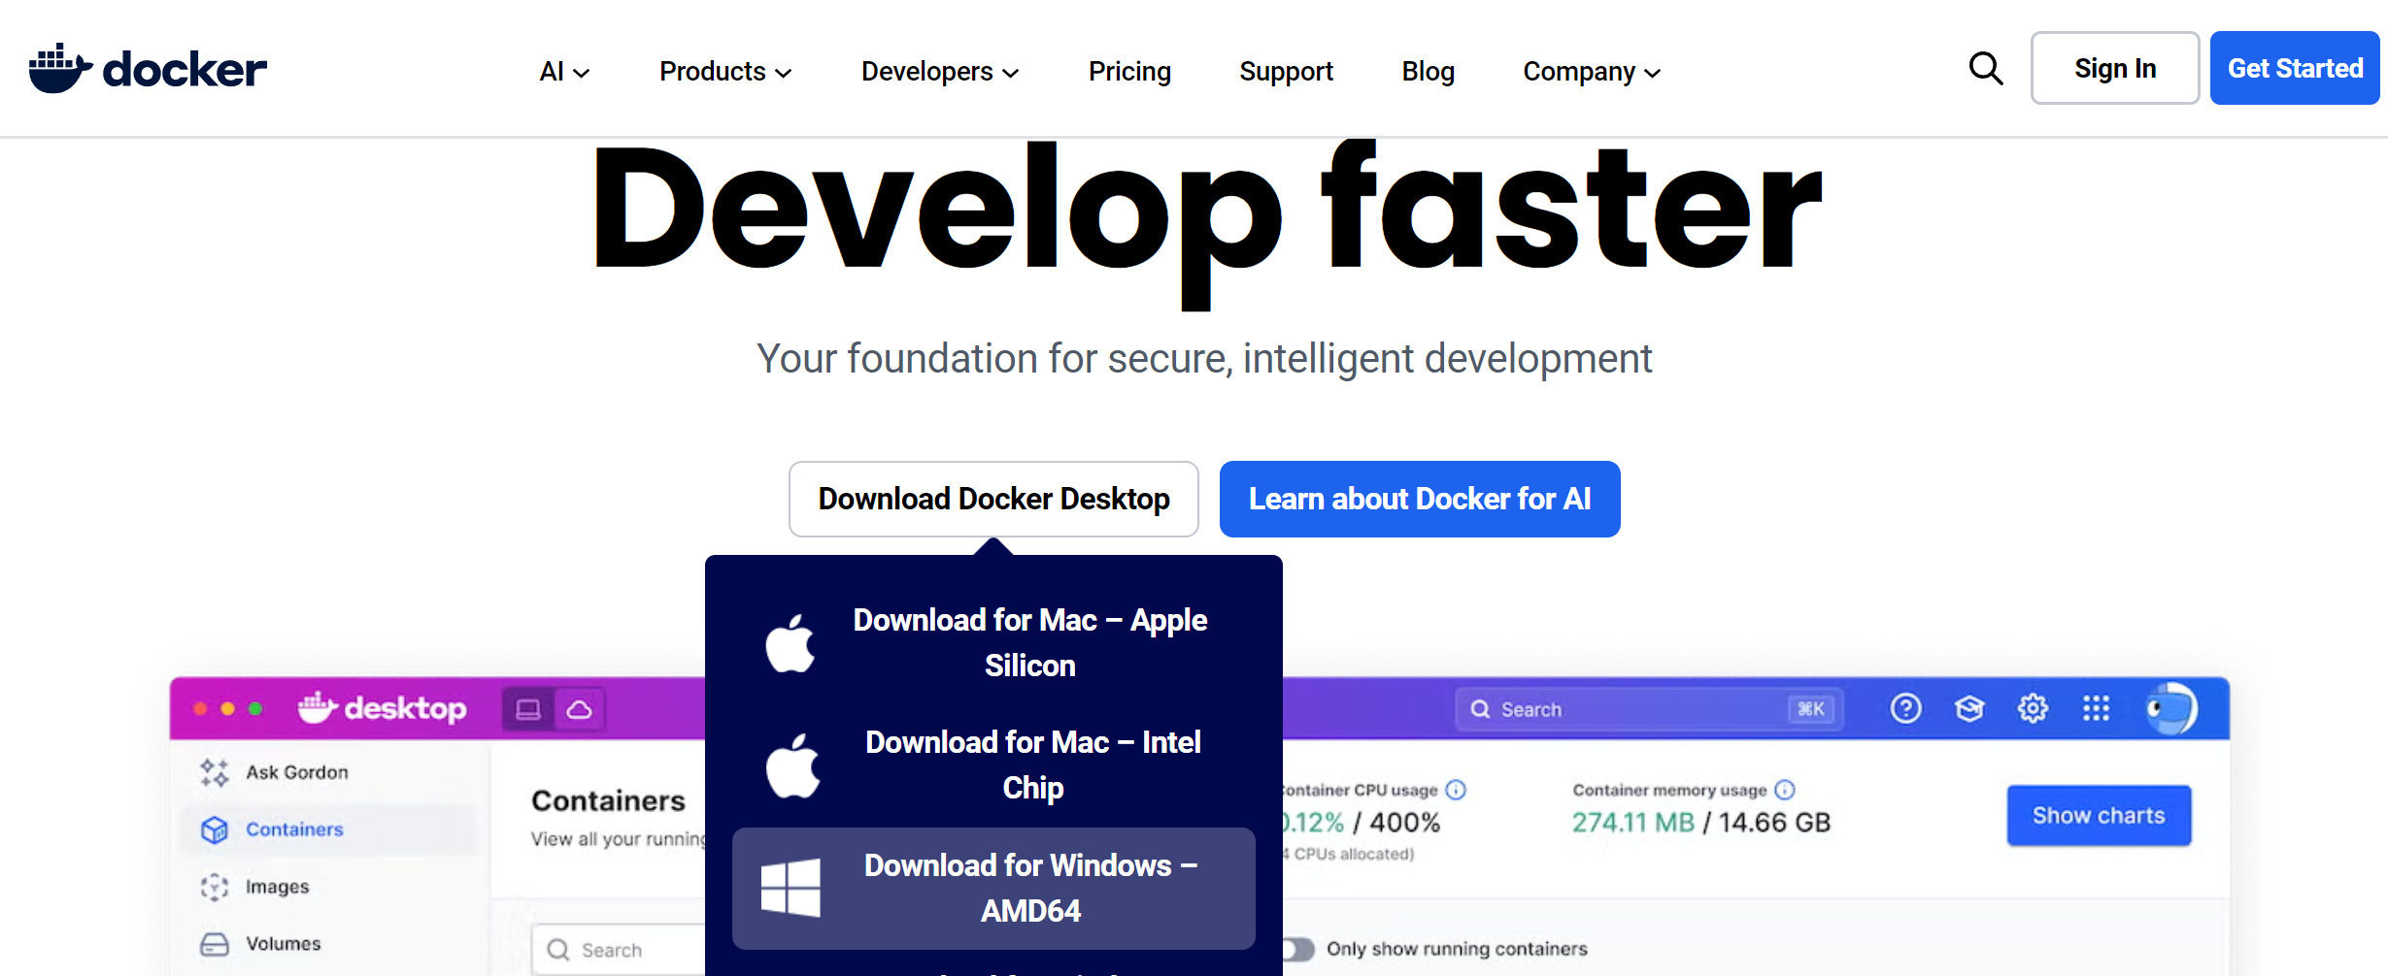Click Learn about Docker for AI

1420,499
